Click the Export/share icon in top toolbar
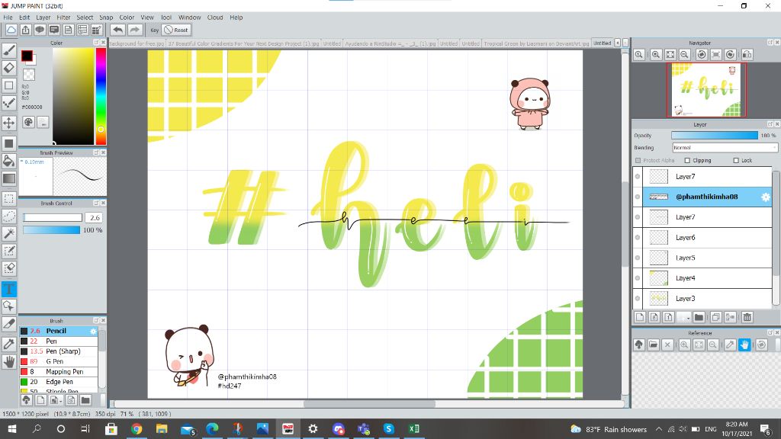The image size is (781, 439). point(25,30)
